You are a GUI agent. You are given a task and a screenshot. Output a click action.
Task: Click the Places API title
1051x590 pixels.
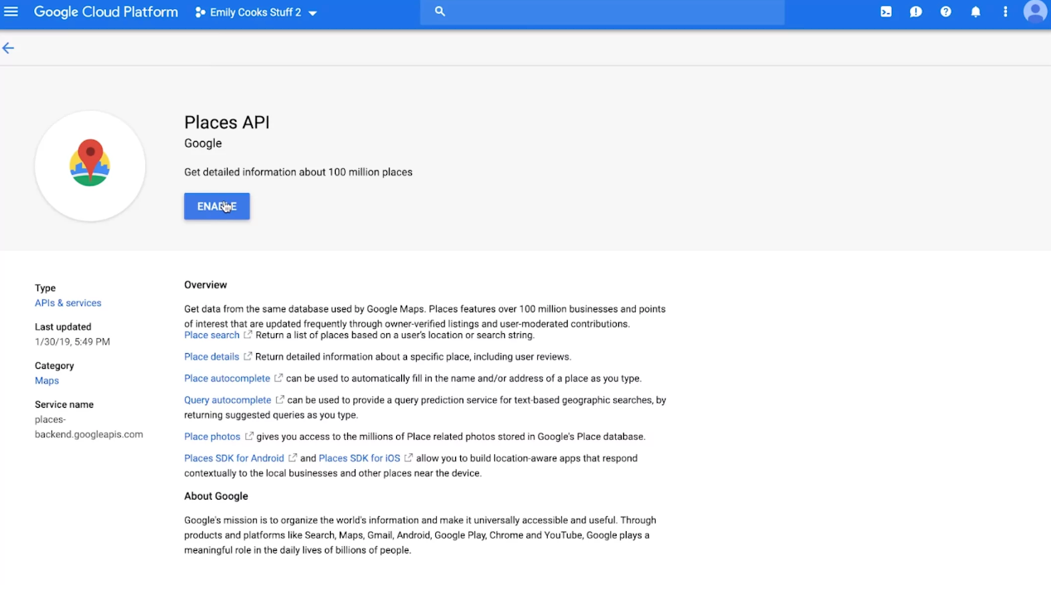click(227, 123)
